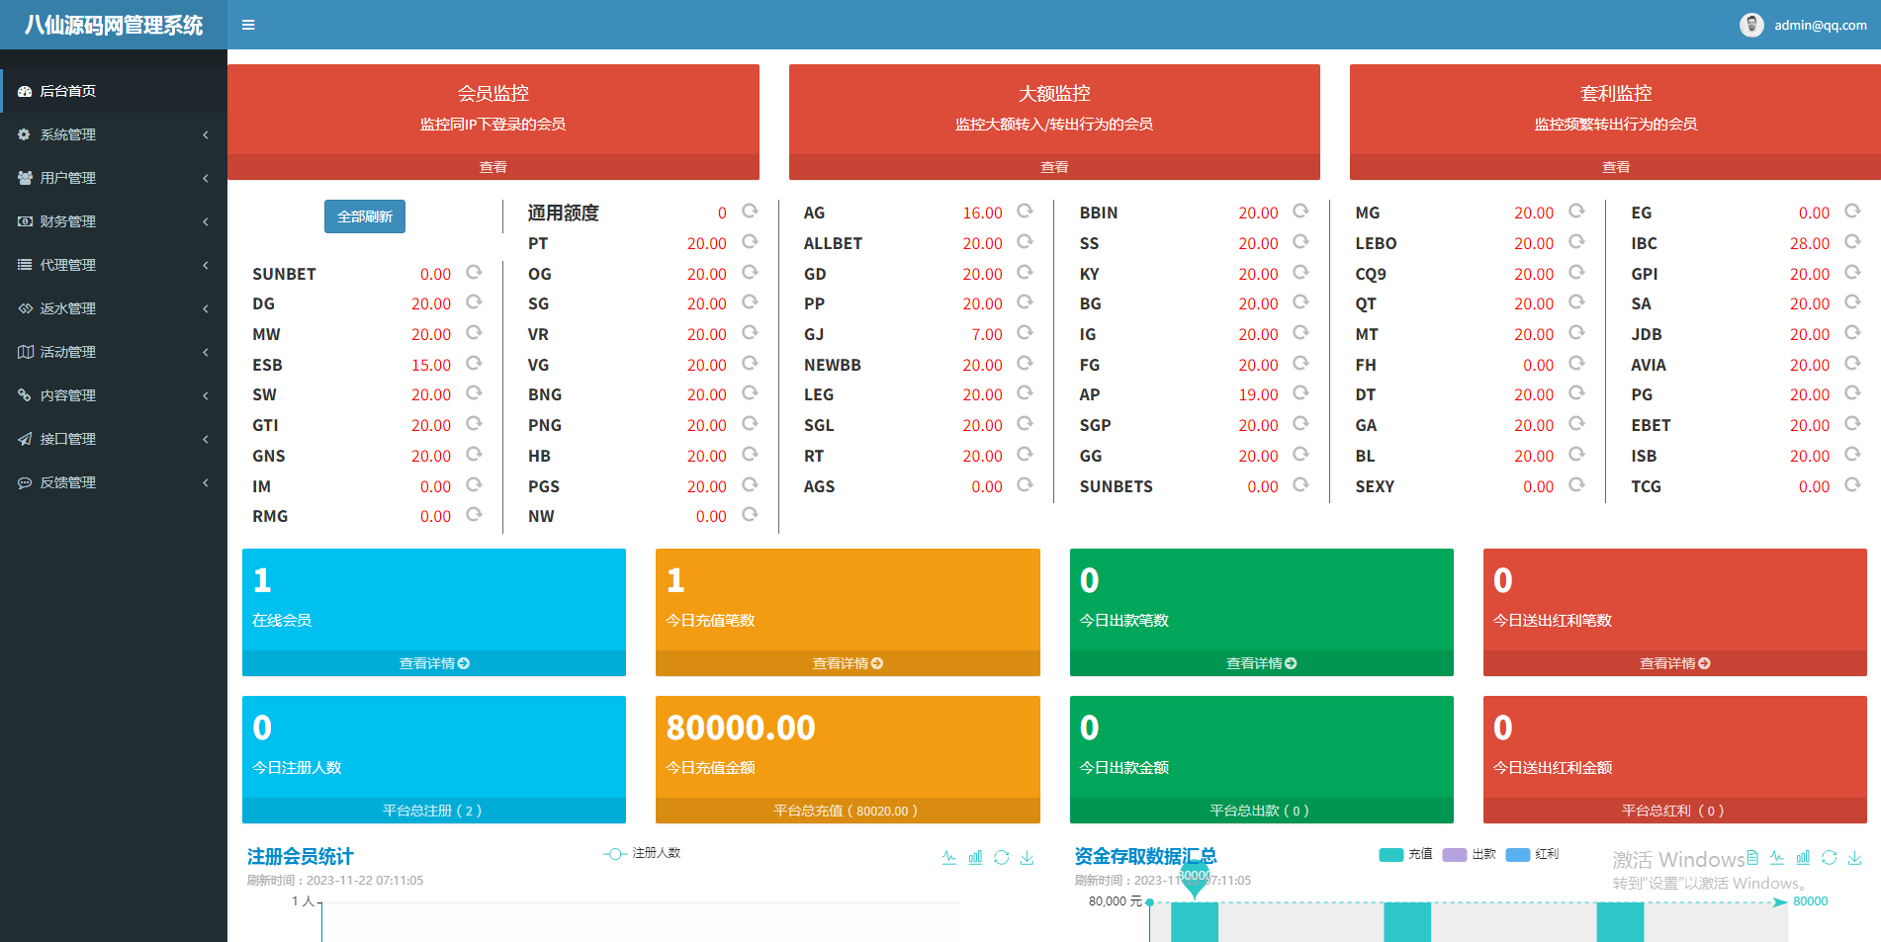Download the 资金存取数据汇总 chart image
Image resolution: width=1881 pixels, height=942 pixels.
pos(1855,857)
